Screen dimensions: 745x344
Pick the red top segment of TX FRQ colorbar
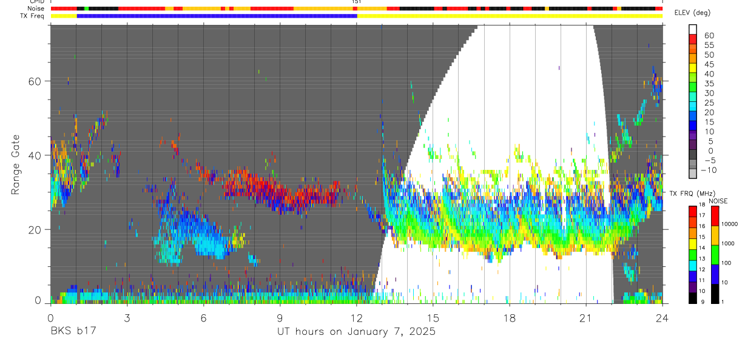click(x=692, y=211)
